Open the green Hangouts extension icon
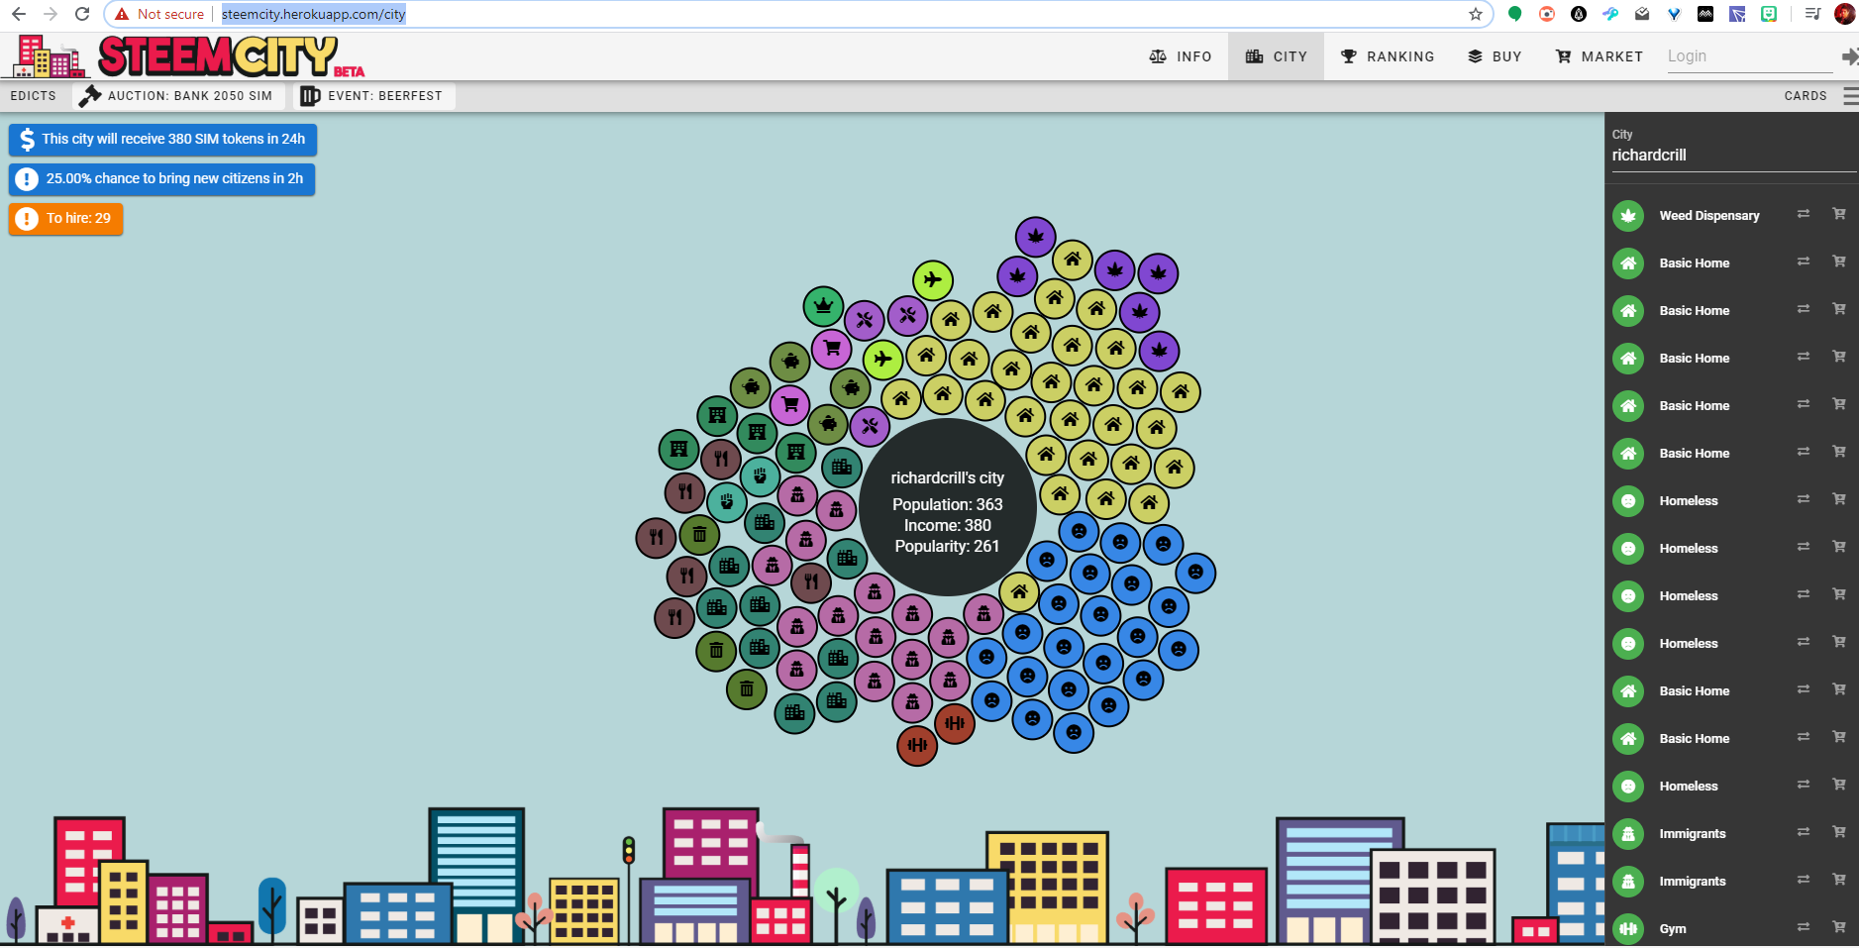Viewport: 1859px width, 948px height. [x=1514, y=14]
